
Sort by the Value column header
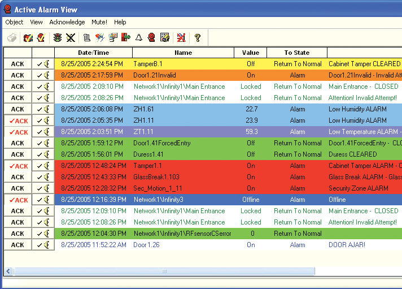pyautogui.click(x=251, y=53)
